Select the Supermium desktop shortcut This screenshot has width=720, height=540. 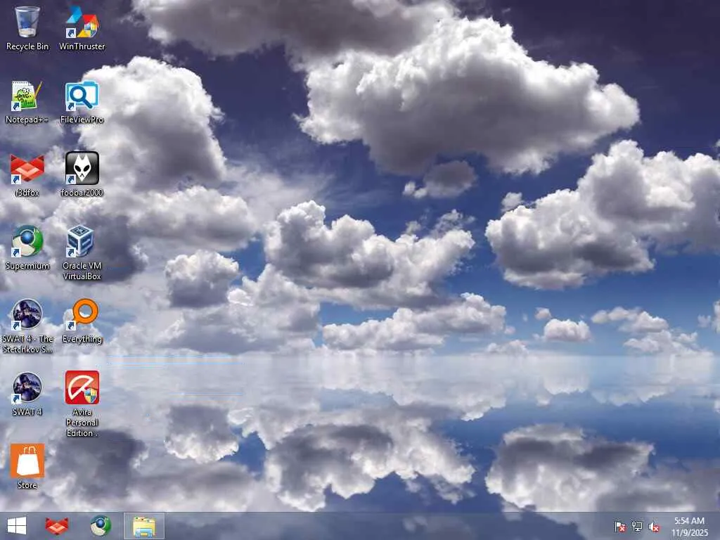point(27,248)
